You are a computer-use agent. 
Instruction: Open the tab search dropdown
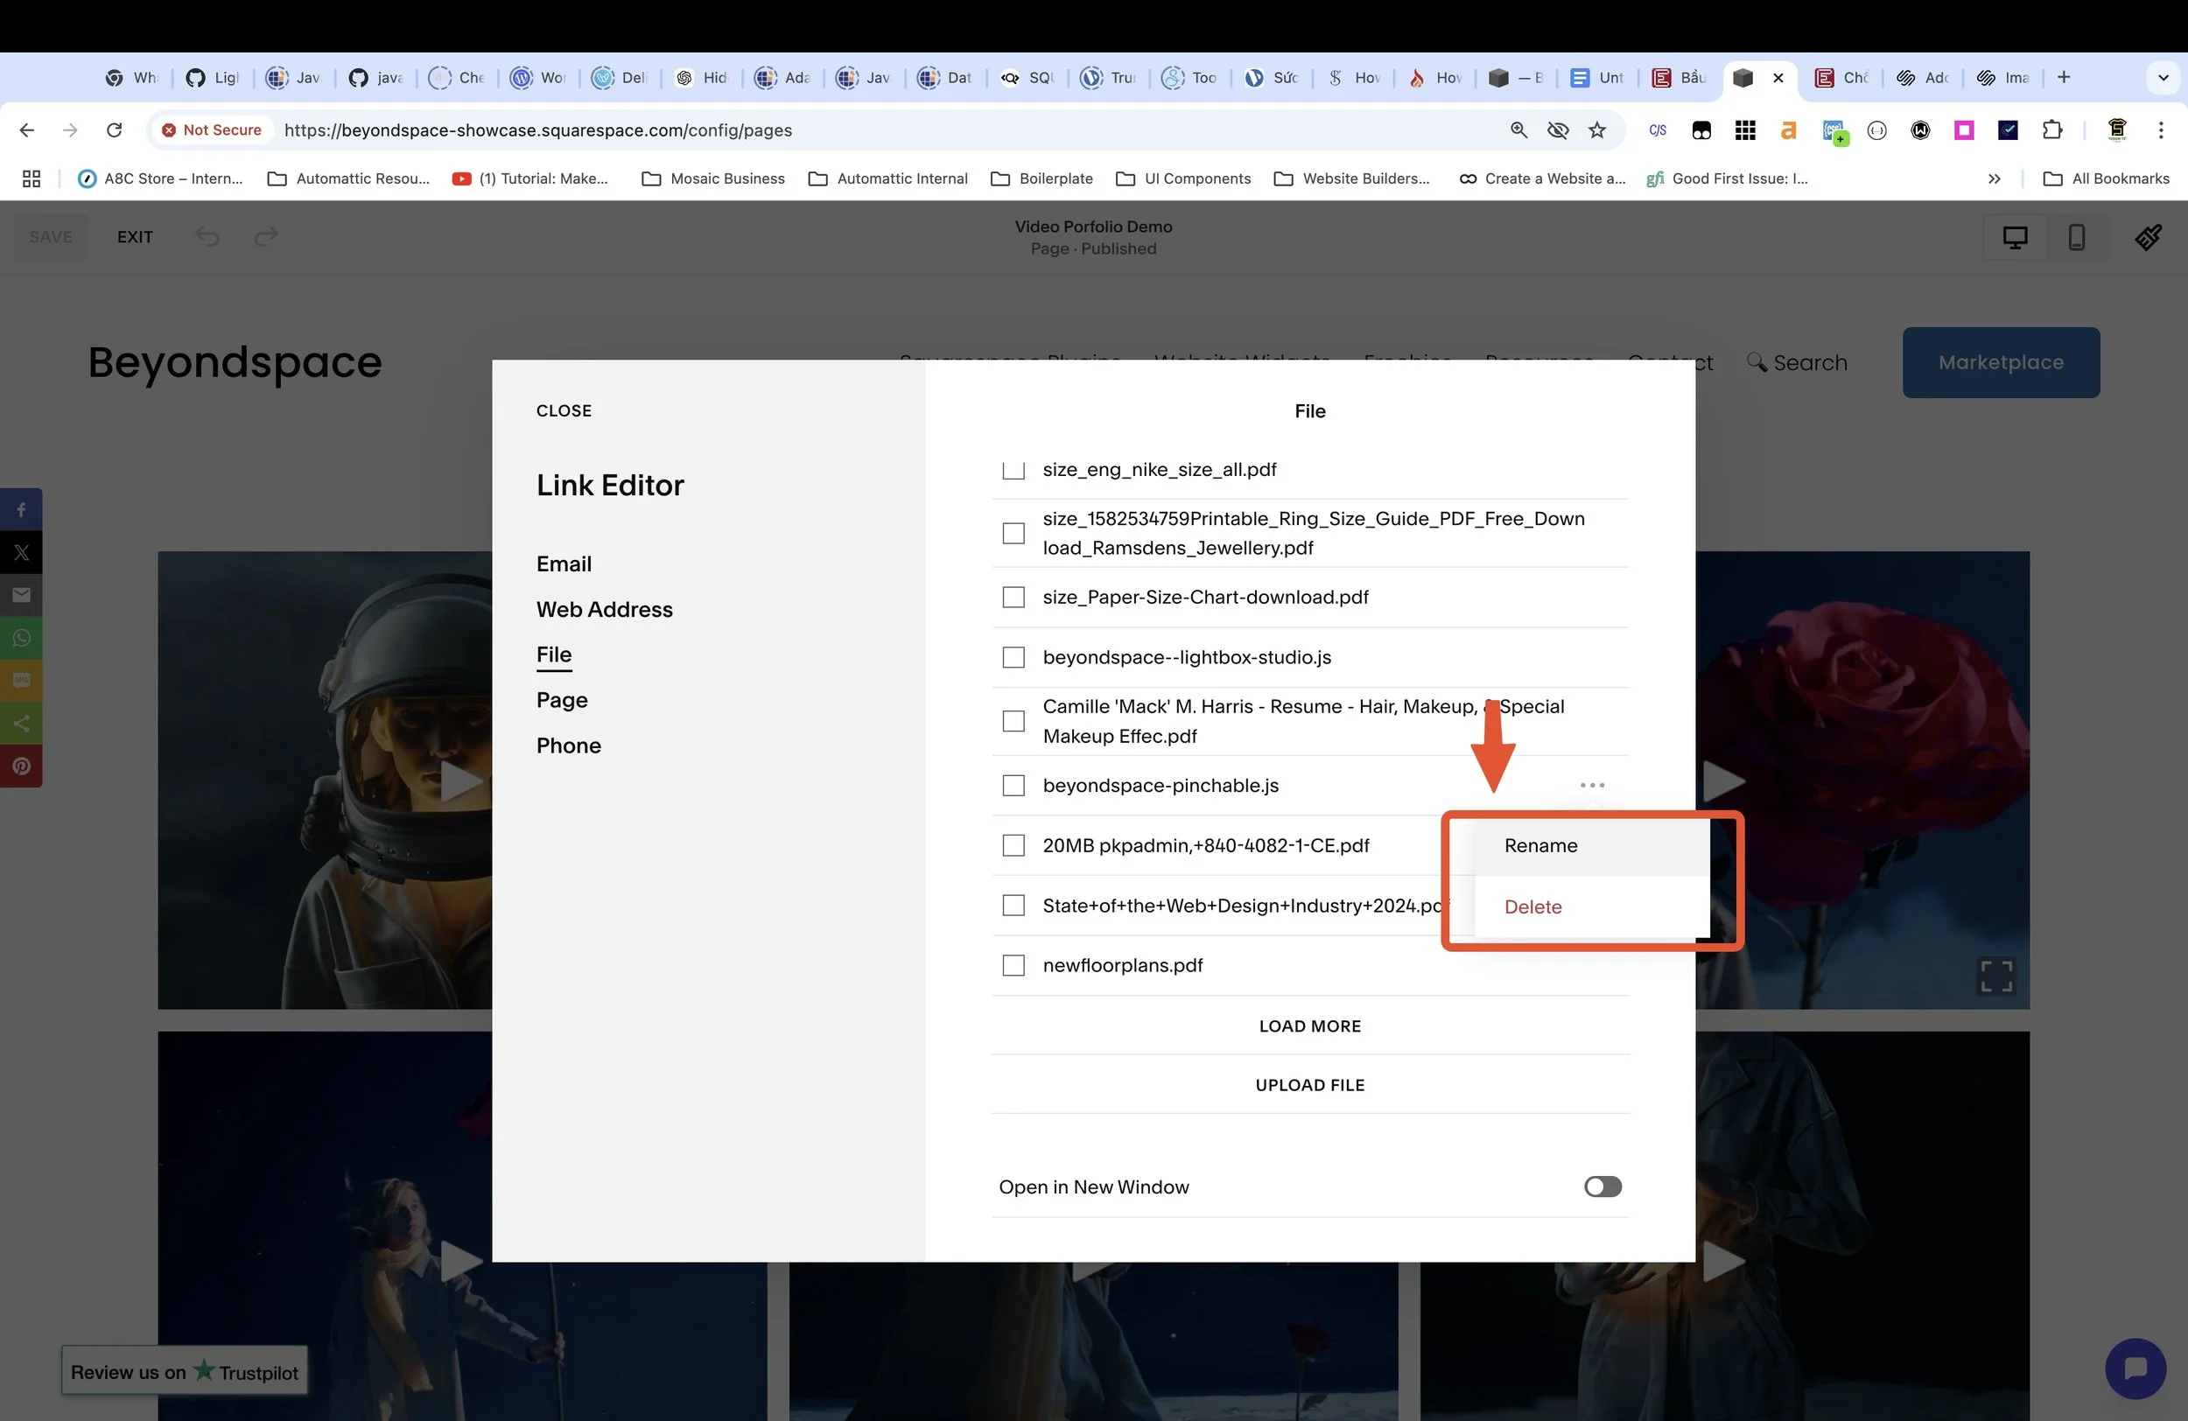tap(2163, 77)
